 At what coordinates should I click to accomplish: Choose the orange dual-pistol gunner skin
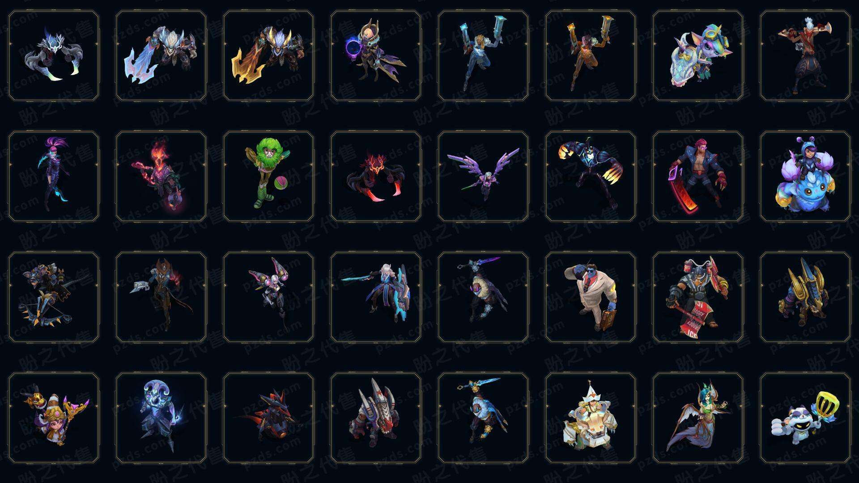tap(591, 55)
